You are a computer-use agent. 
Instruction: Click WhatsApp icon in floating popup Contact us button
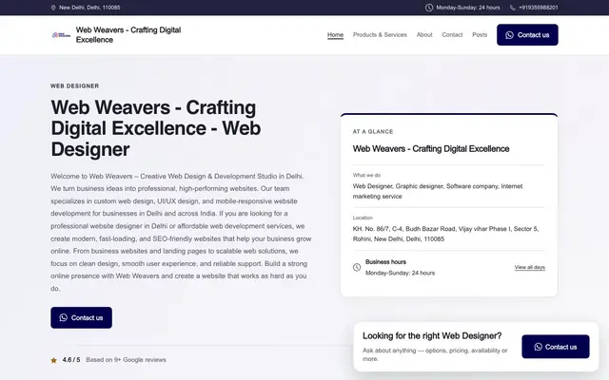538,347
